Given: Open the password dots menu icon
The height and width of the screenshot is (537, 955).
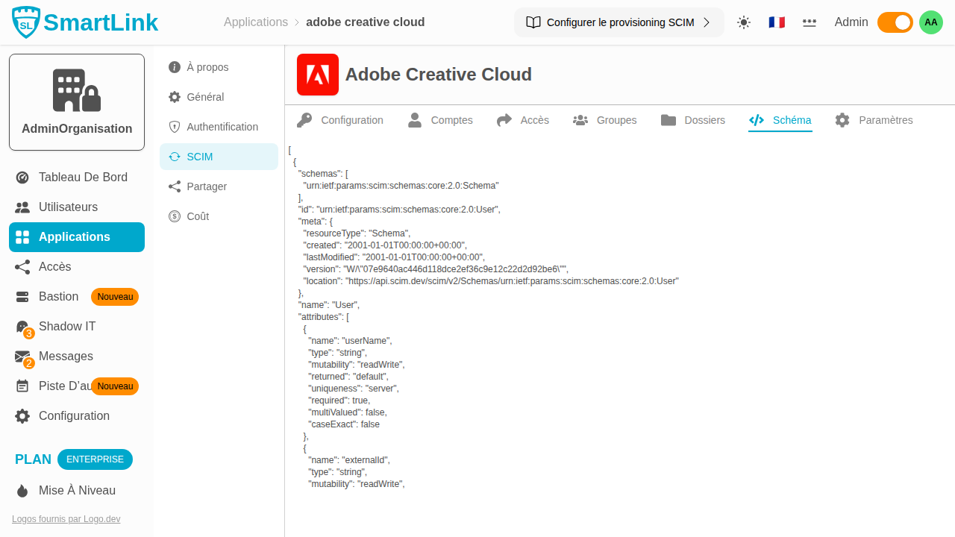Looking at the screenshot, I should (x=810, y=22).
